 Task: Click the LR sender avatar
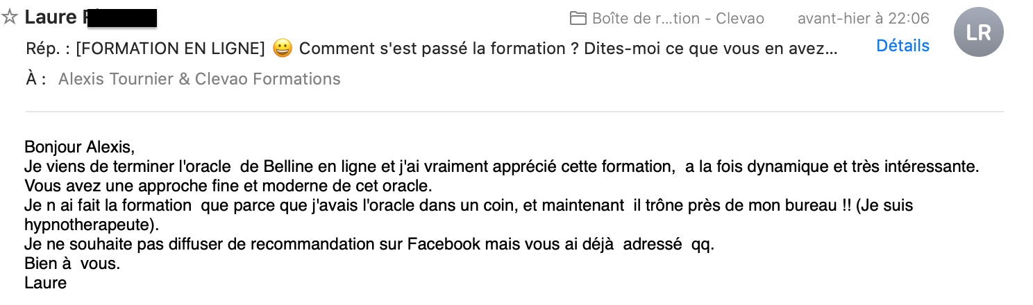pyautogui.click(x=978, y=32)
